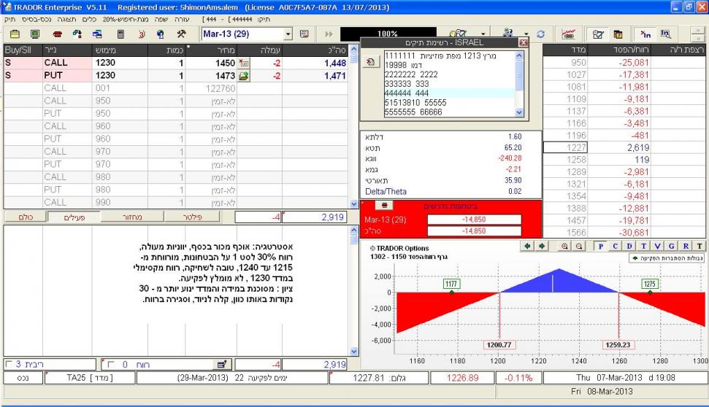The width and height of the screenshot is (709, 407).
Task: Toggle the ריבית 3 checkbox
Action: point(8,363)
